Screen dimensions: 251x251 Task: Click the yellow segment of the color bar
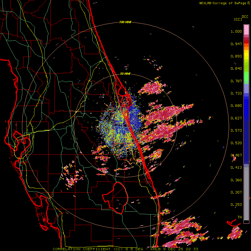click(x=246, y=55)
